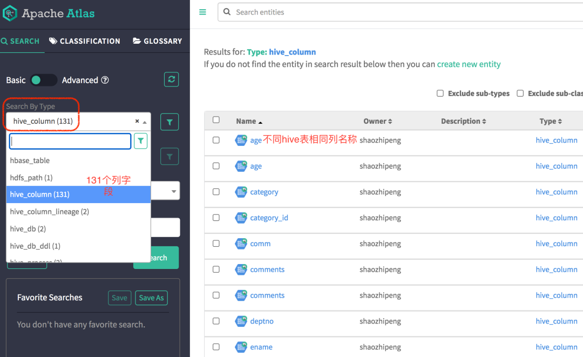Open Advanced search help question icon
The image size is (583, 357).
pos(105,80)
